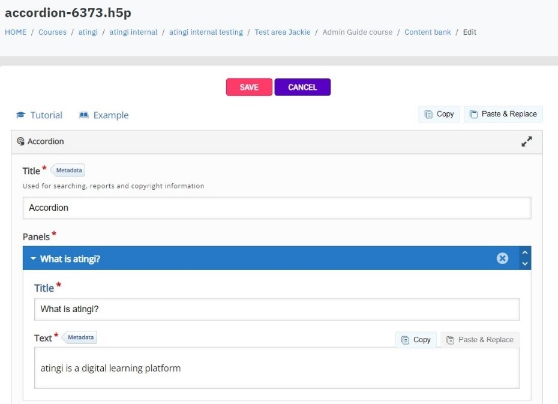The width and height of the screenshot is (558, 404).
Task: Open the Example book icon link
Action: click(x=104, y=115)
